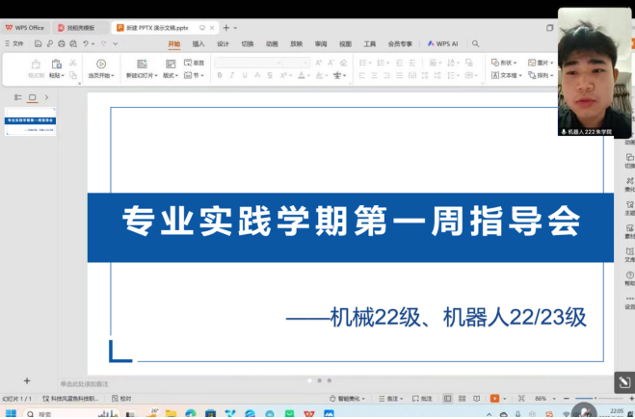This screenshot has height=419, width=635.
Task: Toggle Italic formatting button
Action: (232, 75)
